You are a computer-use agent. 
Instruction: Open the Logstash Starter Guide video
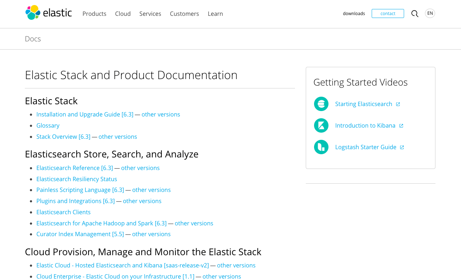[366, 147]
